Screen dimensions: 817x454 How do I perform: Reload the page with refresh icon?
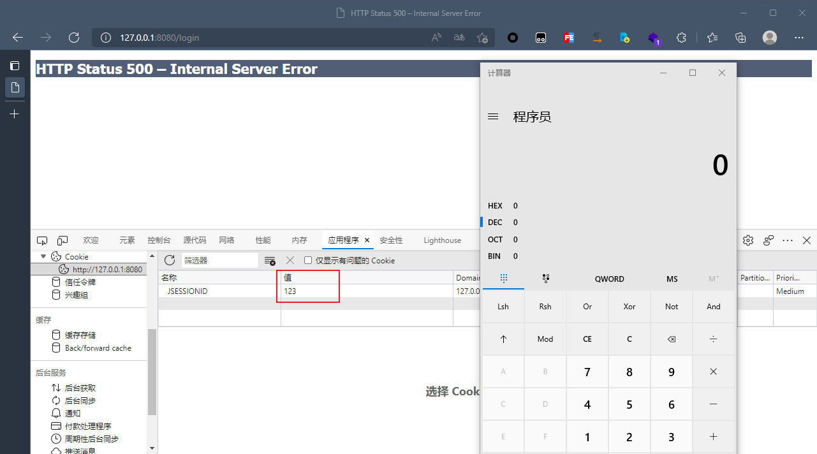click(74, 38)
